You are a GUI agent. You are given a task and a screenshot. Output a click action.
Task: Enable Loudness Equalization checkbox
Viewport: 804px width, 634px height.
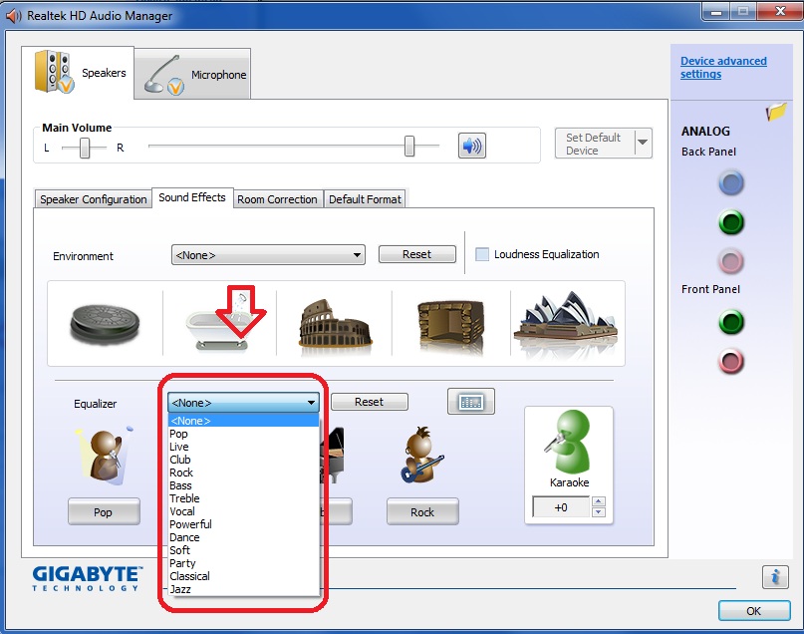coord(482,254)
